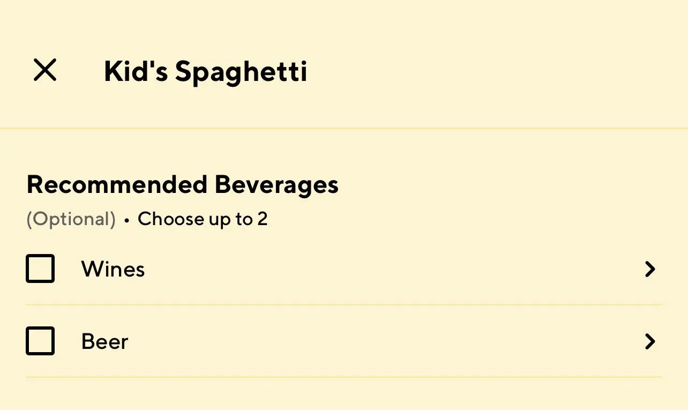Click the word 'Kid's' in the title
This screenshot has height=410, width=688.
click(136, 71)
